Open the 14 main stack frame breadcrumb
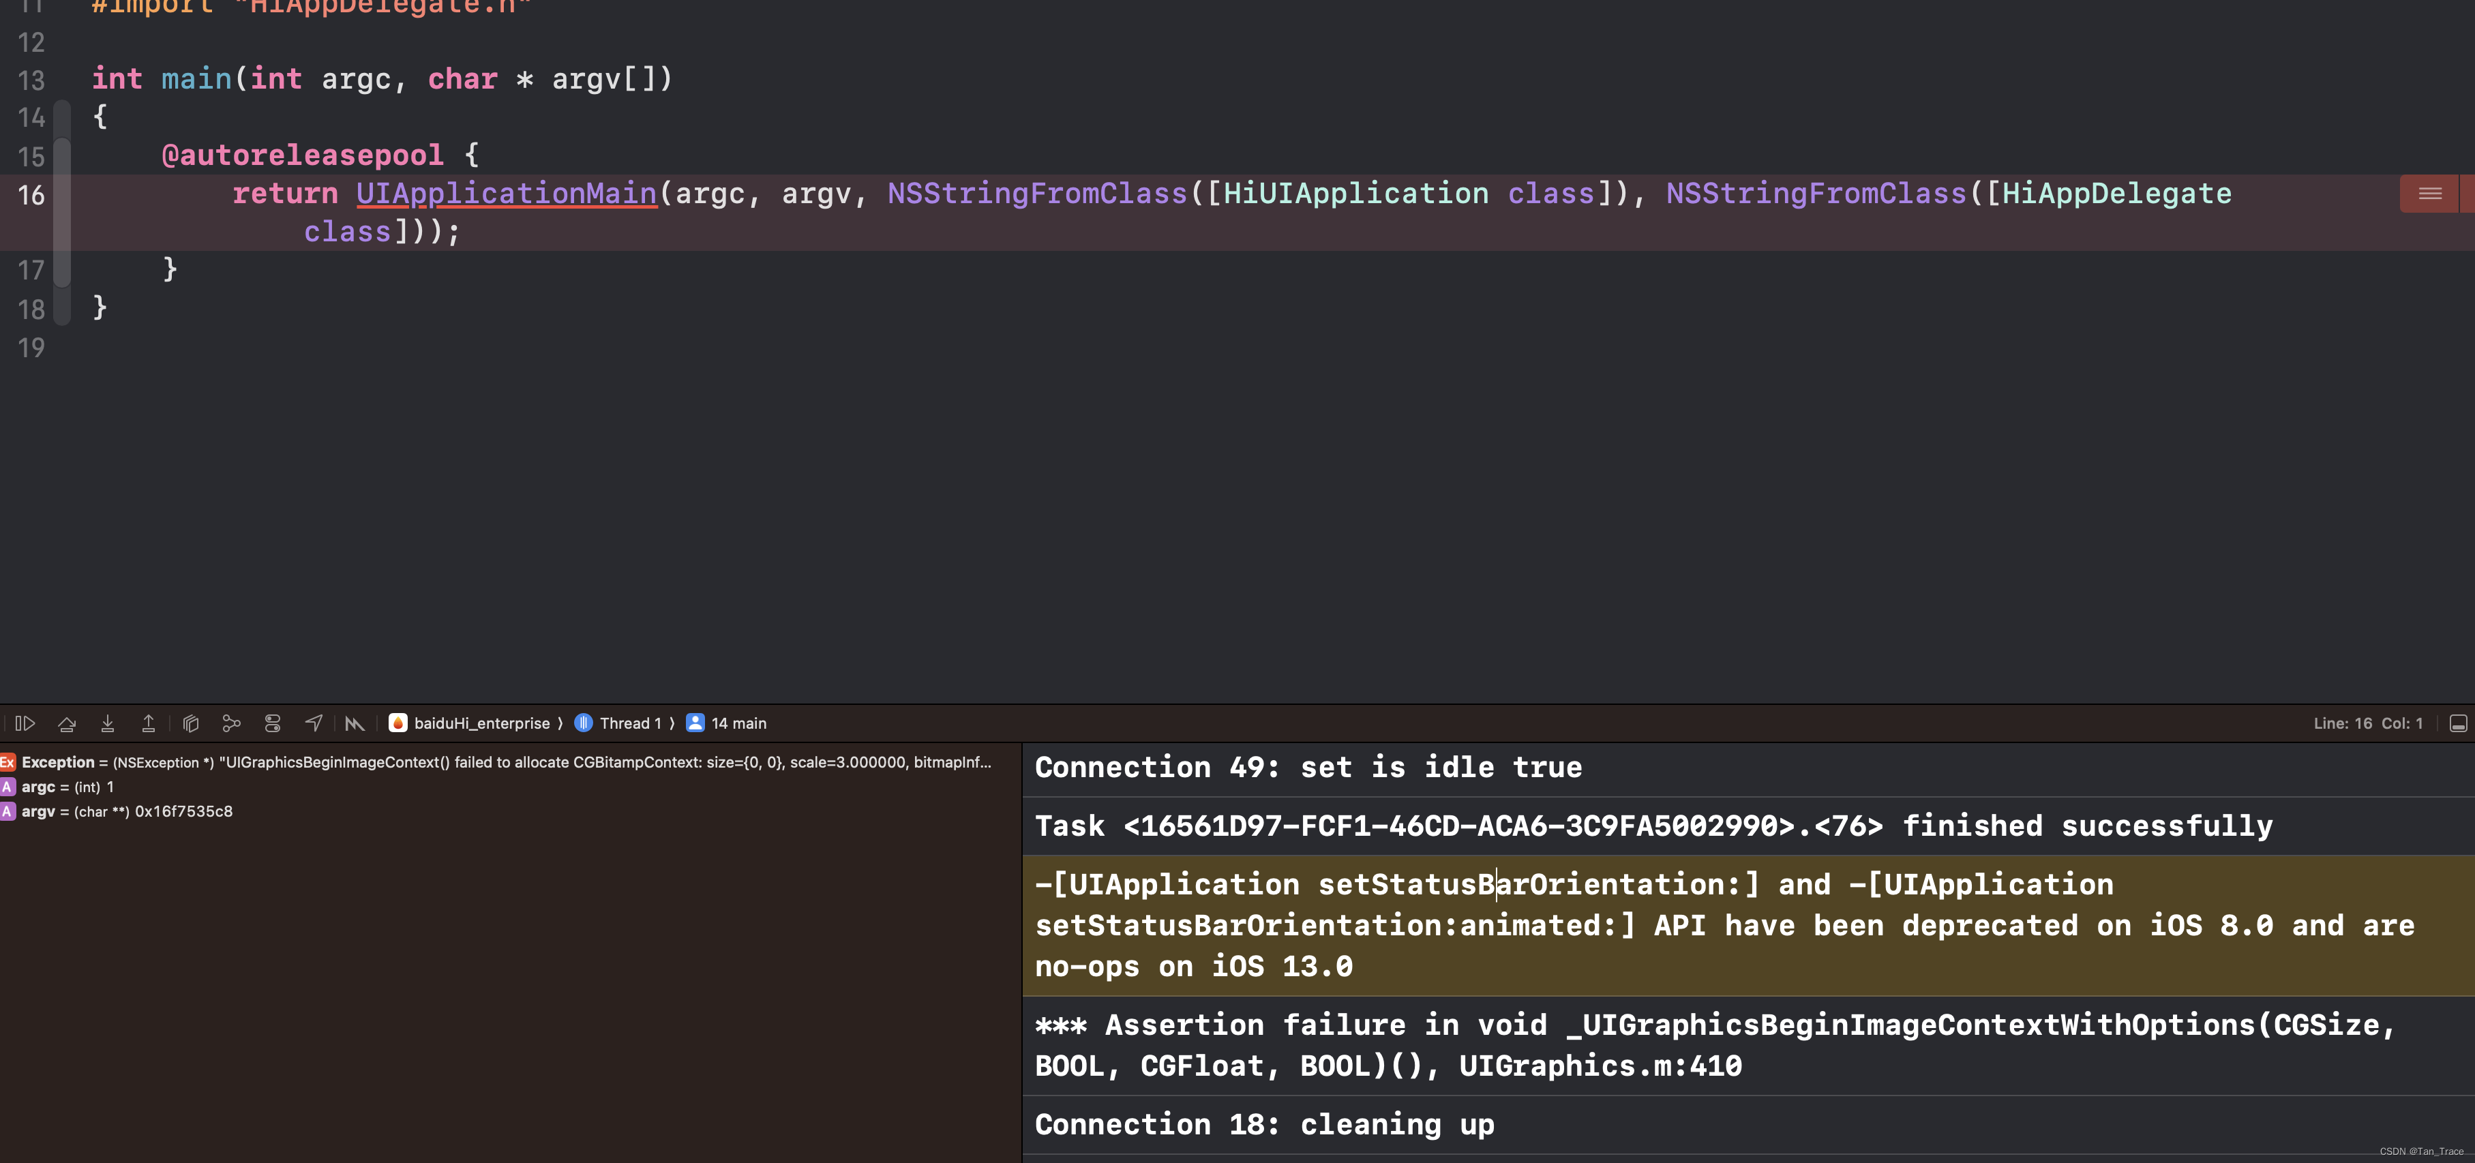 tap(727, 723)
